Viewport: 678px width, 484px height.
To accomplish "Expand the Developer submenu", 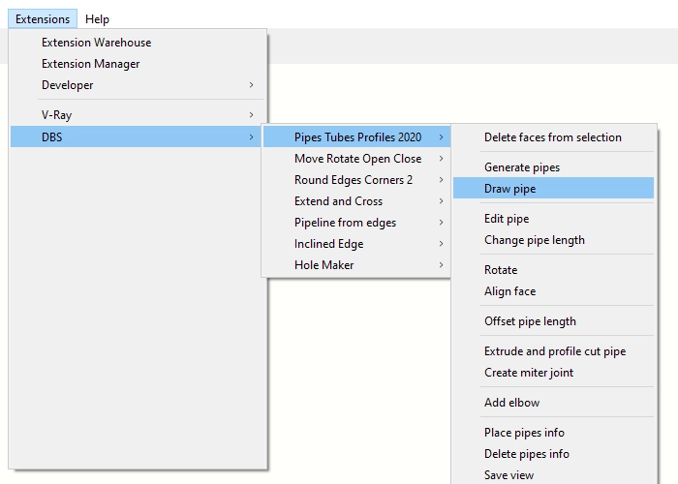I will (136, 85).
